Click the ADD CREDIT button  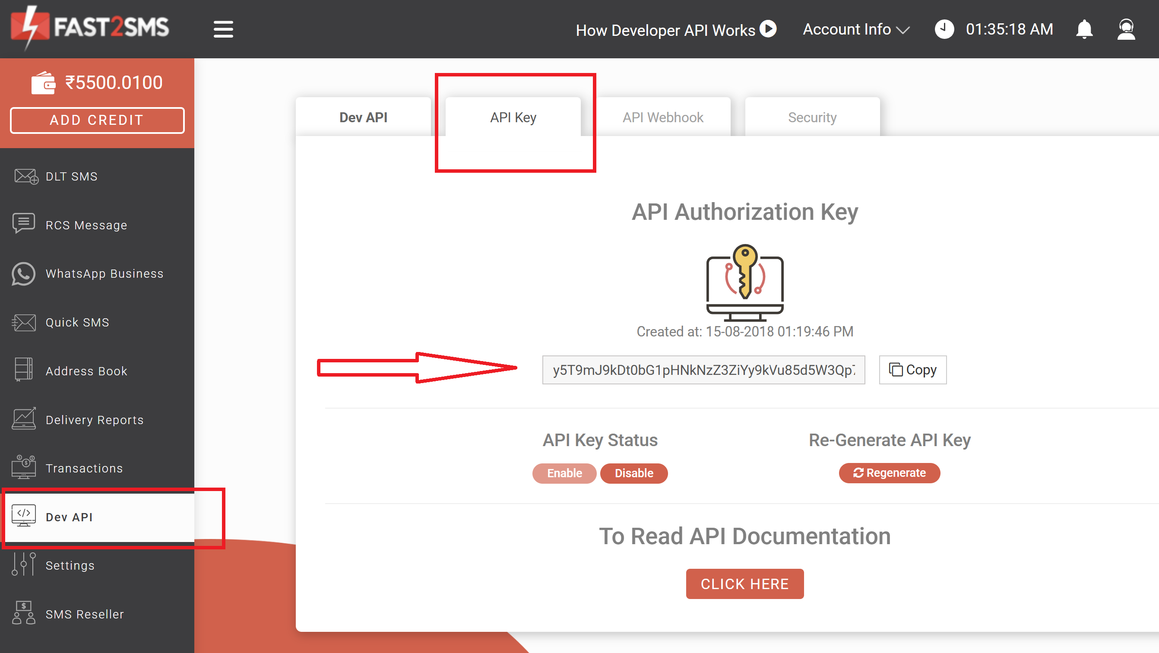pyautogui.click(x=97, y=120)
